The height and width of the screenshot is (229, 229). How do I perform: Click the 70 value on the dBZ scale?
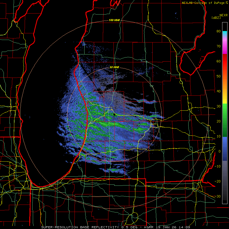[219, 46]
